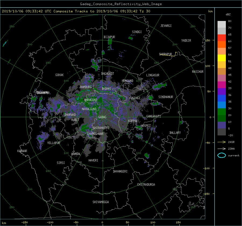Click the KOPPAL city label
The image size is (242, 226).
coord(133,121)
